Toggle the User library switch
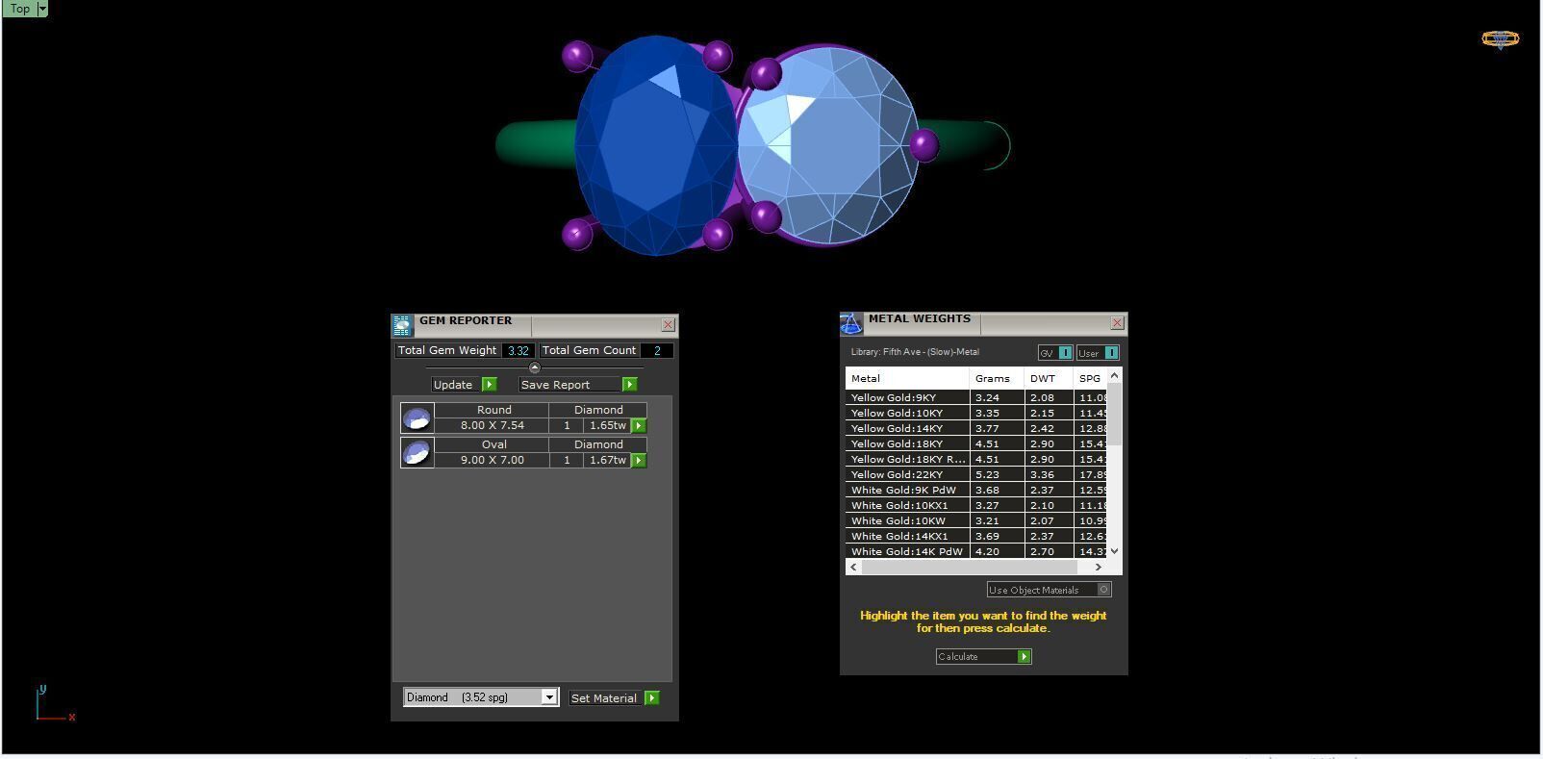 click(1098, 353)
